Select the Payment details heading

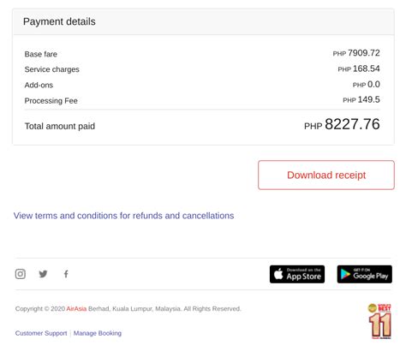59,21
